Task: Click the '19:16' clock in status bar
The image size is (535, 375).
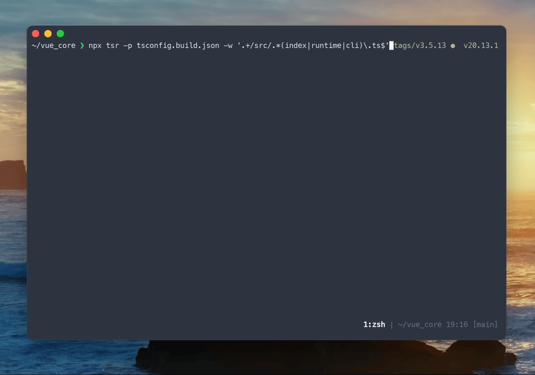Action: tap(457, 325)
